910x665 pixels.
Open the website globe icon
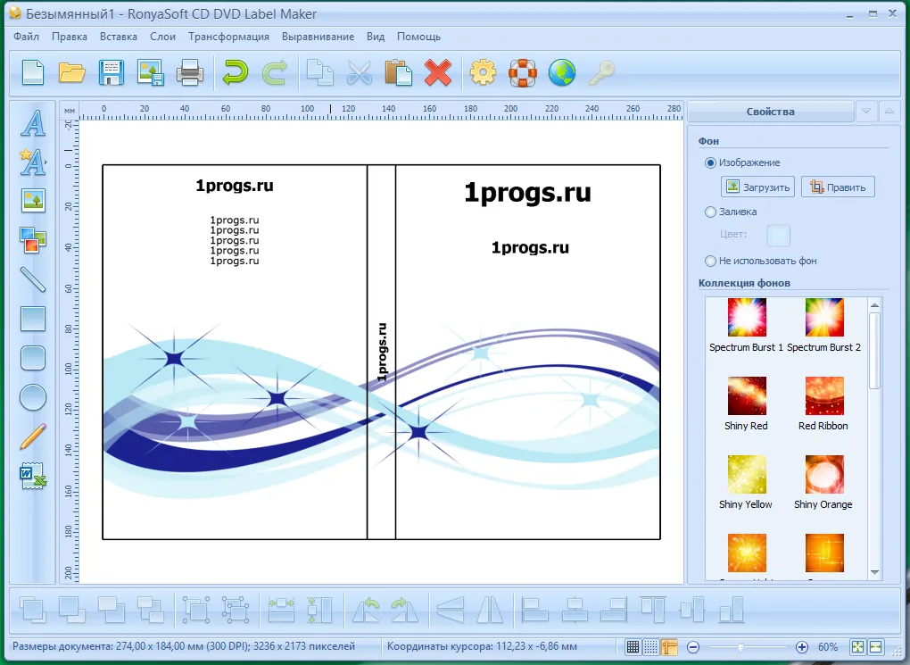562,73
